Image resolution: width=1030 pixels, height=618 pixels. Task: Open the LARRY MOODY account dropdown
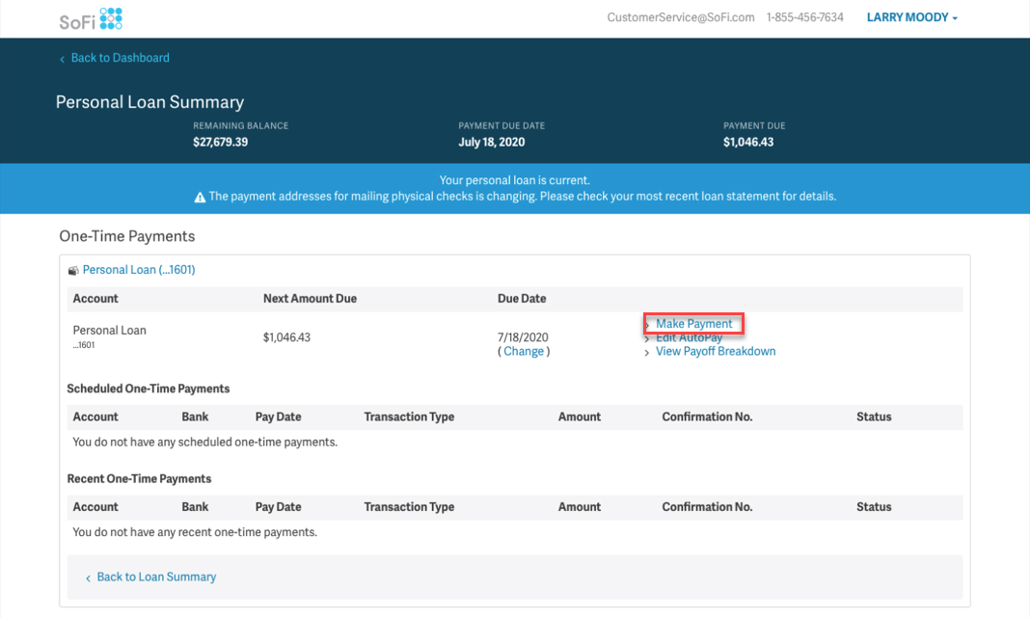tap(911, 17)
